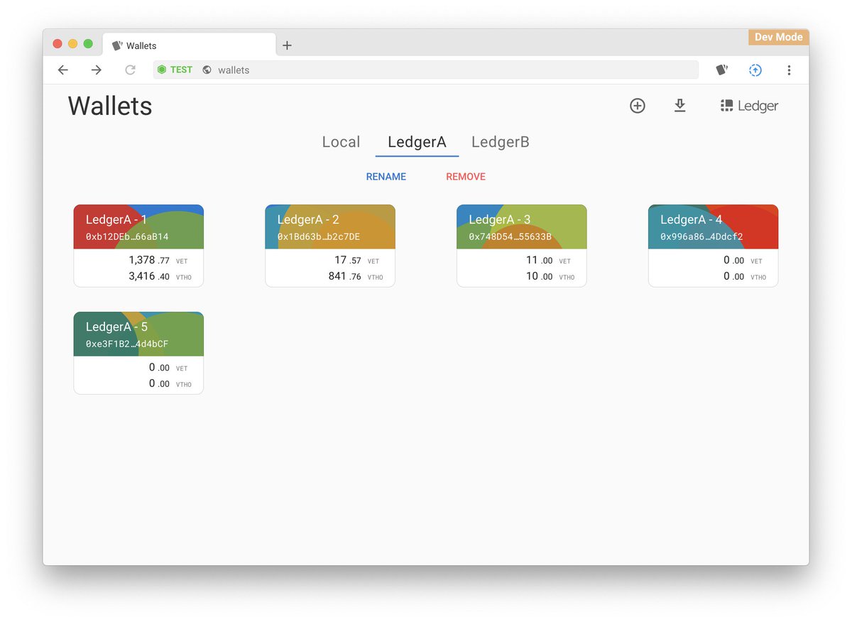The image size is (852, 622).
Task: Open the three-dot browser menu
Action: coord(789,70)
